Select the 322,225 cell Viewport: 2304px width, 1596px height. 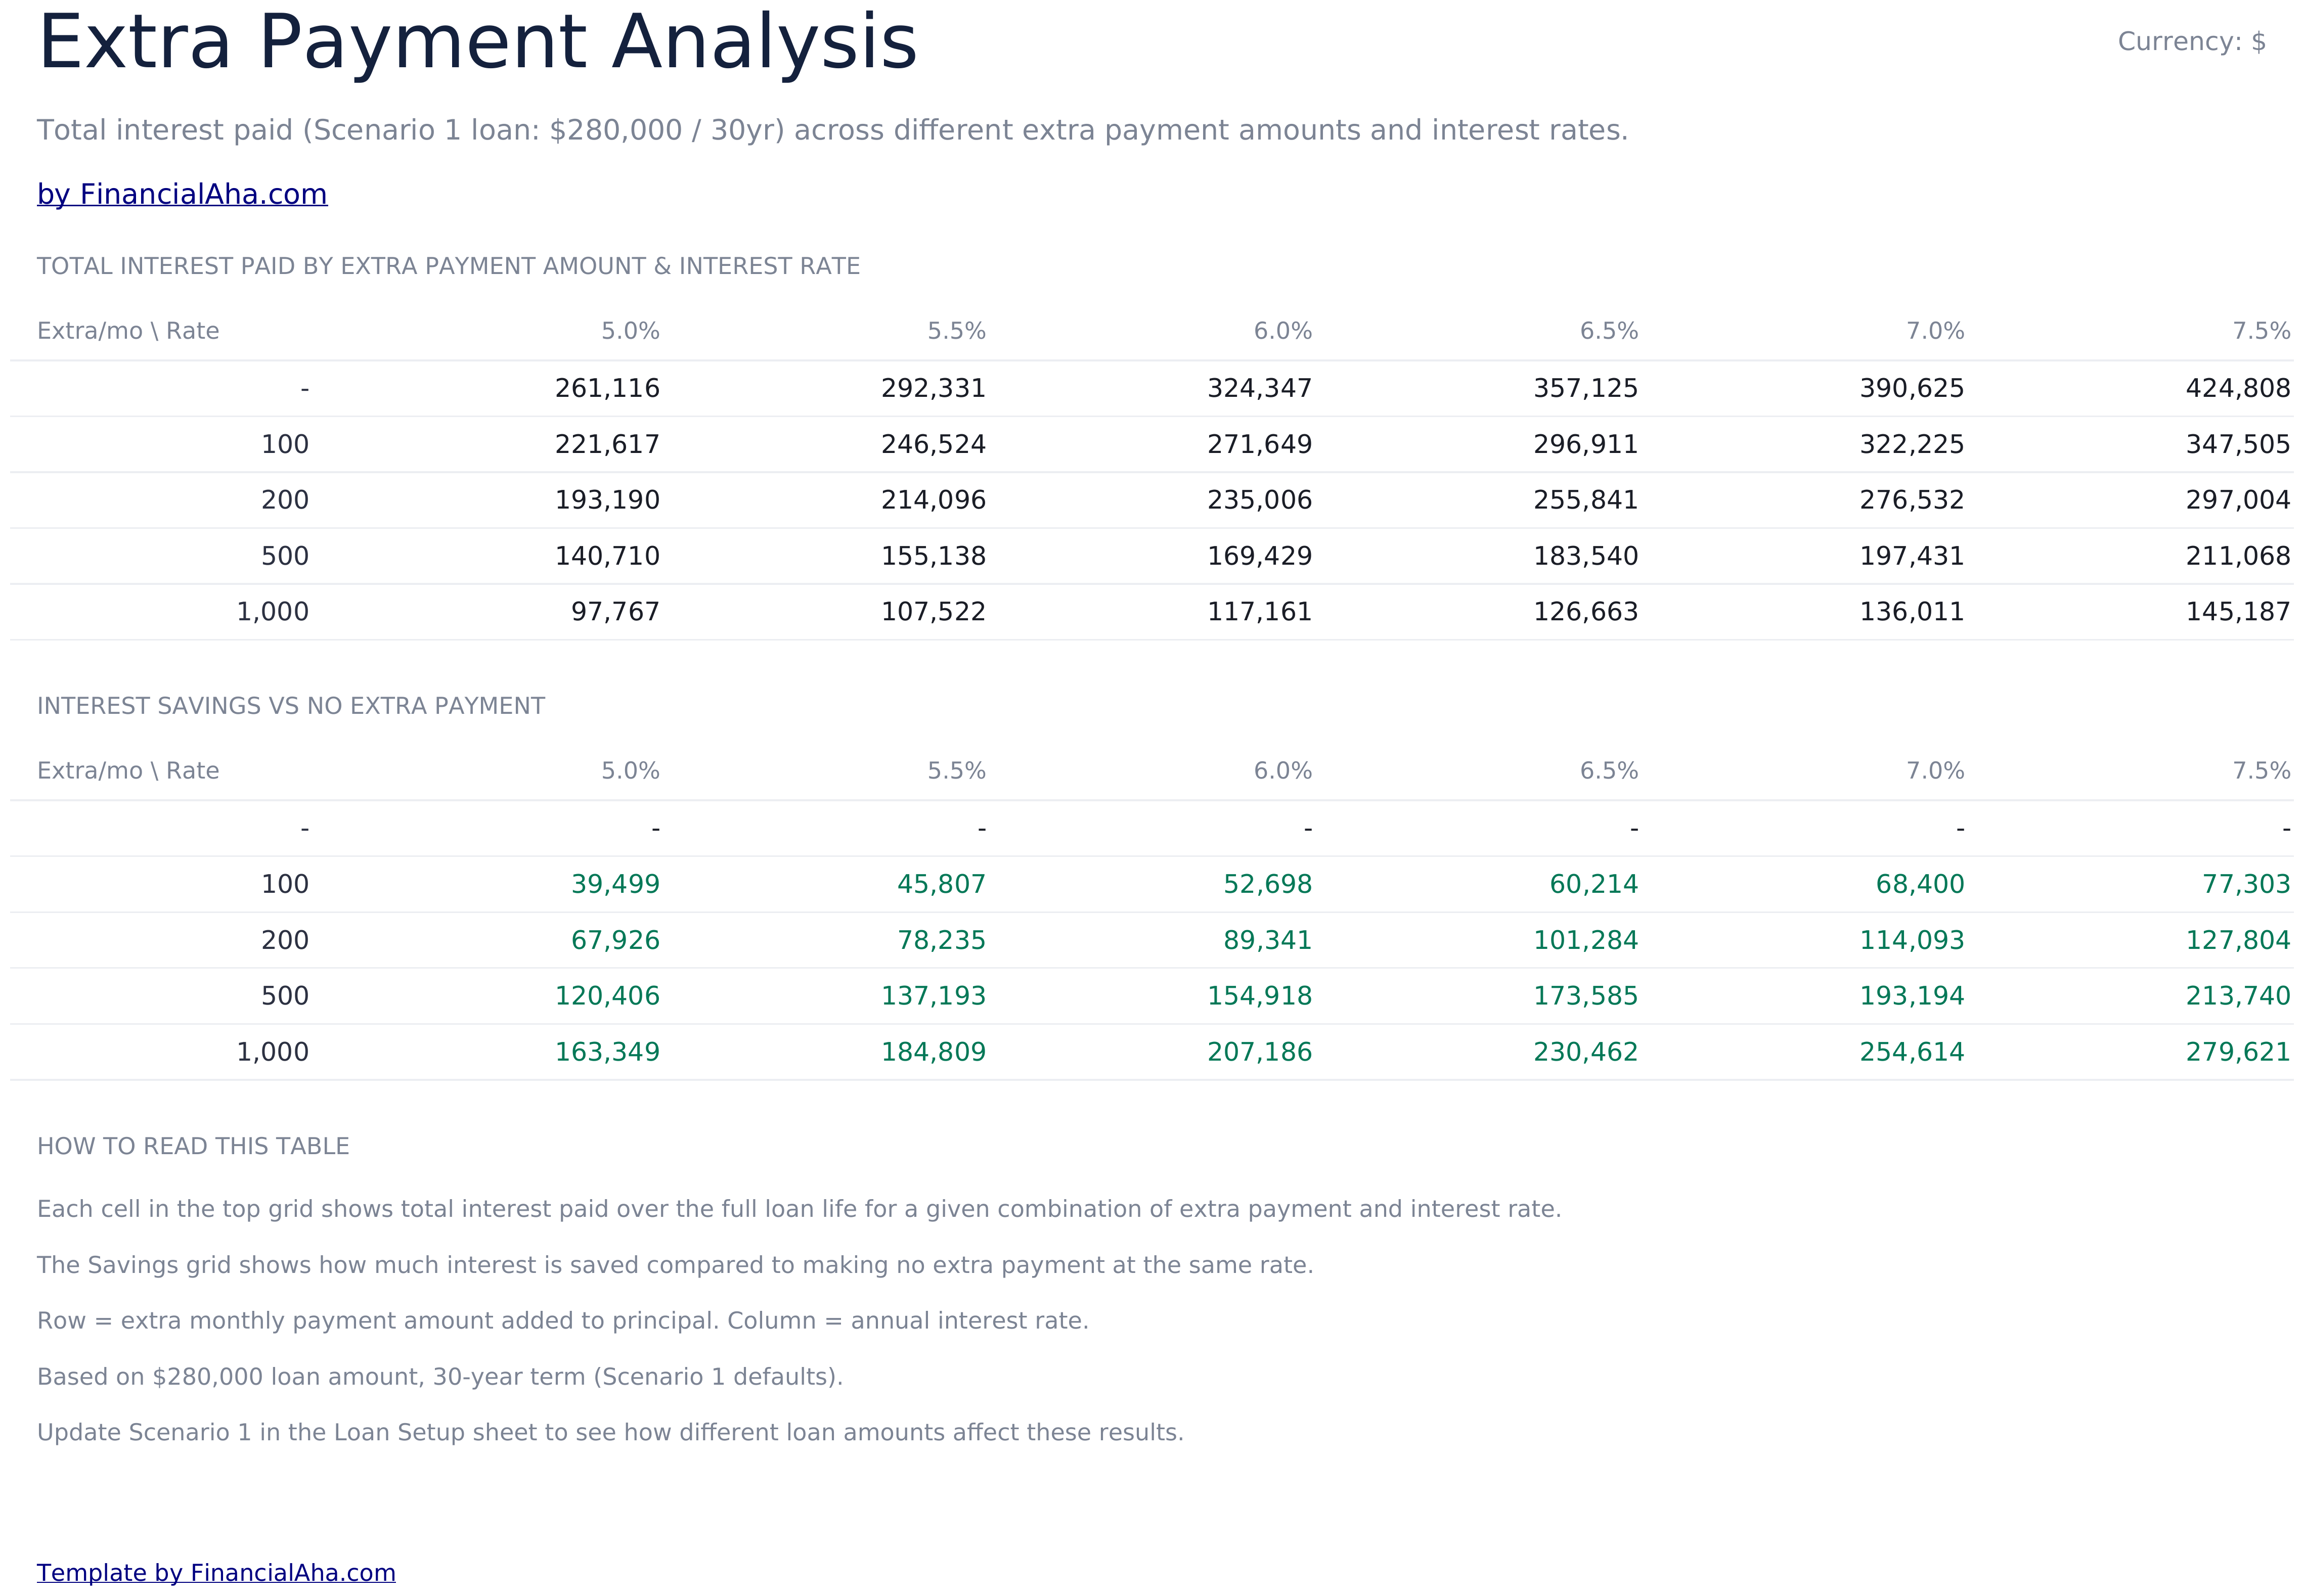[1912, 444]
